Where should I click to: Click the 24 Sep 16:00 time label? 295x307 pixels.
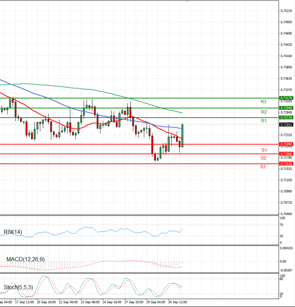point(112,302)
